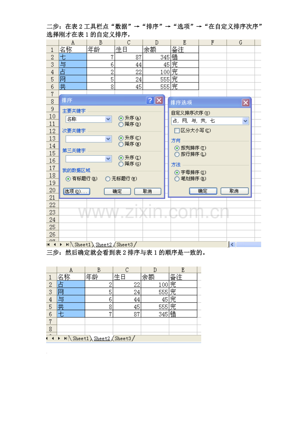Close the 排序选项 dialog with X
The image size is (308, 436).
246,103
